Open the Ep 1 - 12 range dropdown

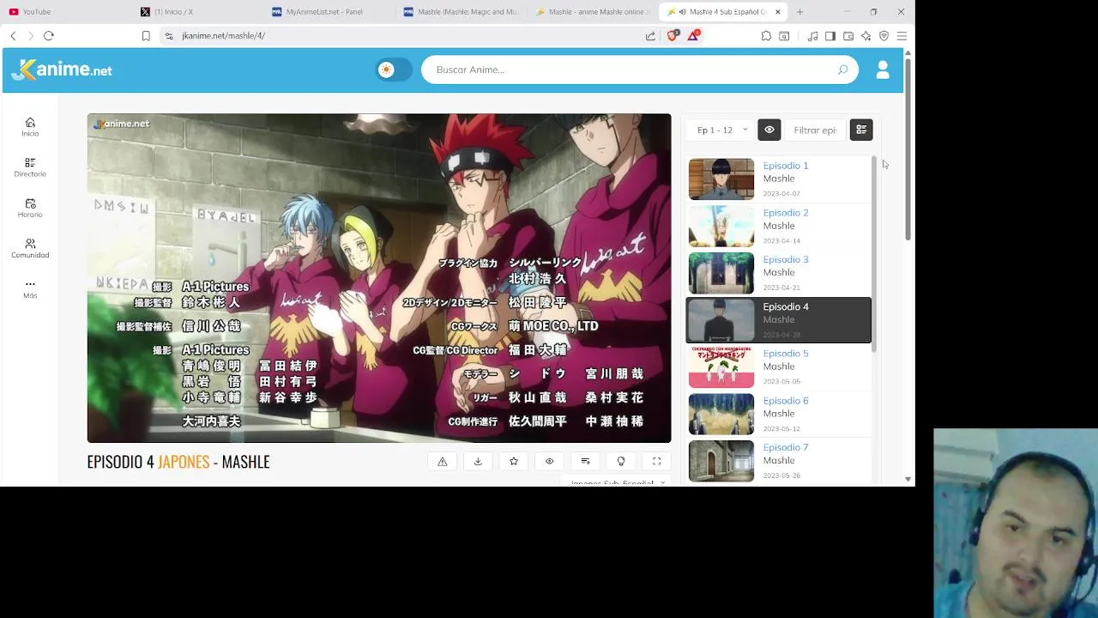point(721,130)
